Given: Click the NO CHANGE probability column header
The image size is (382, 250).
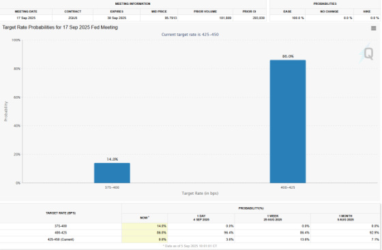Looking at the screenshot, I should point(329,12).
